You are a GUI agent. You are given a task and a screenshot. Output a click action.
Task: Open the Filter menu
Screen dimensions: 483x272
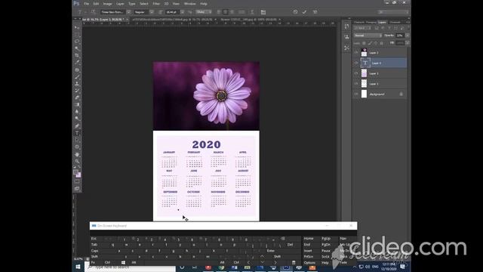(156, 4)
